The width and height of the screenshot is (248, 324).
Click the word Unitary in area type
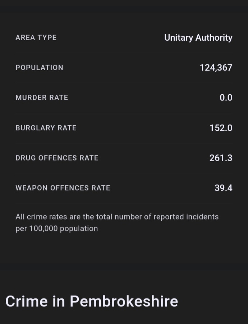179,38
